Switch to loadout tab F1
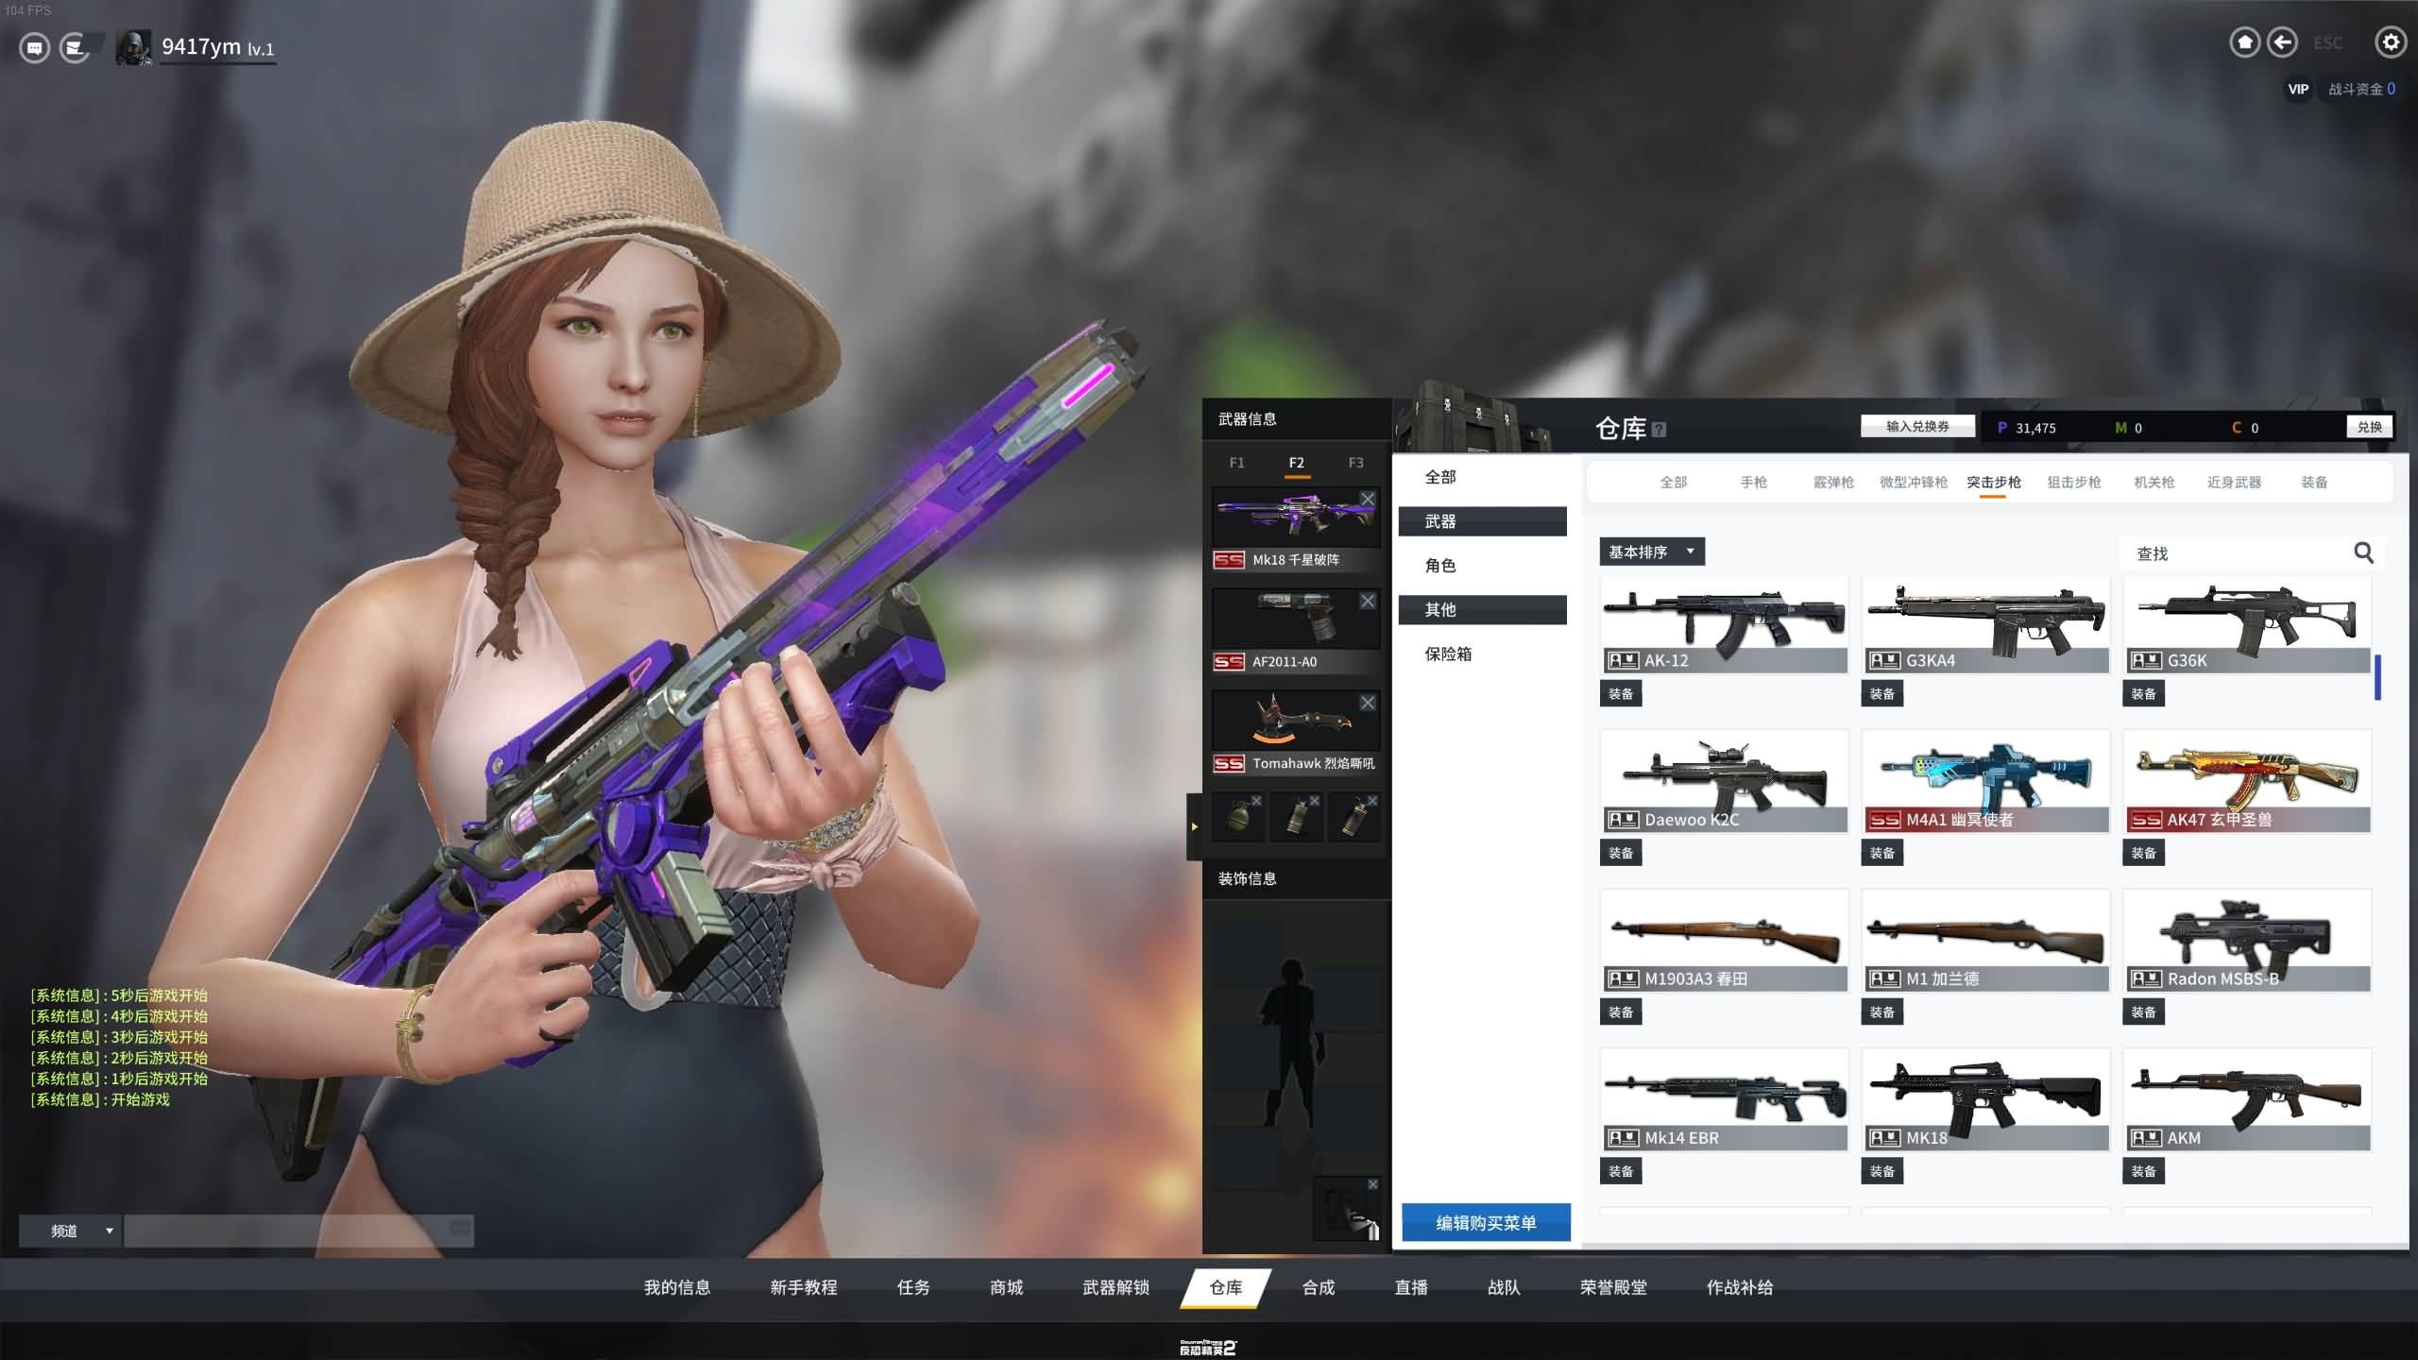 pos(1237,463)
